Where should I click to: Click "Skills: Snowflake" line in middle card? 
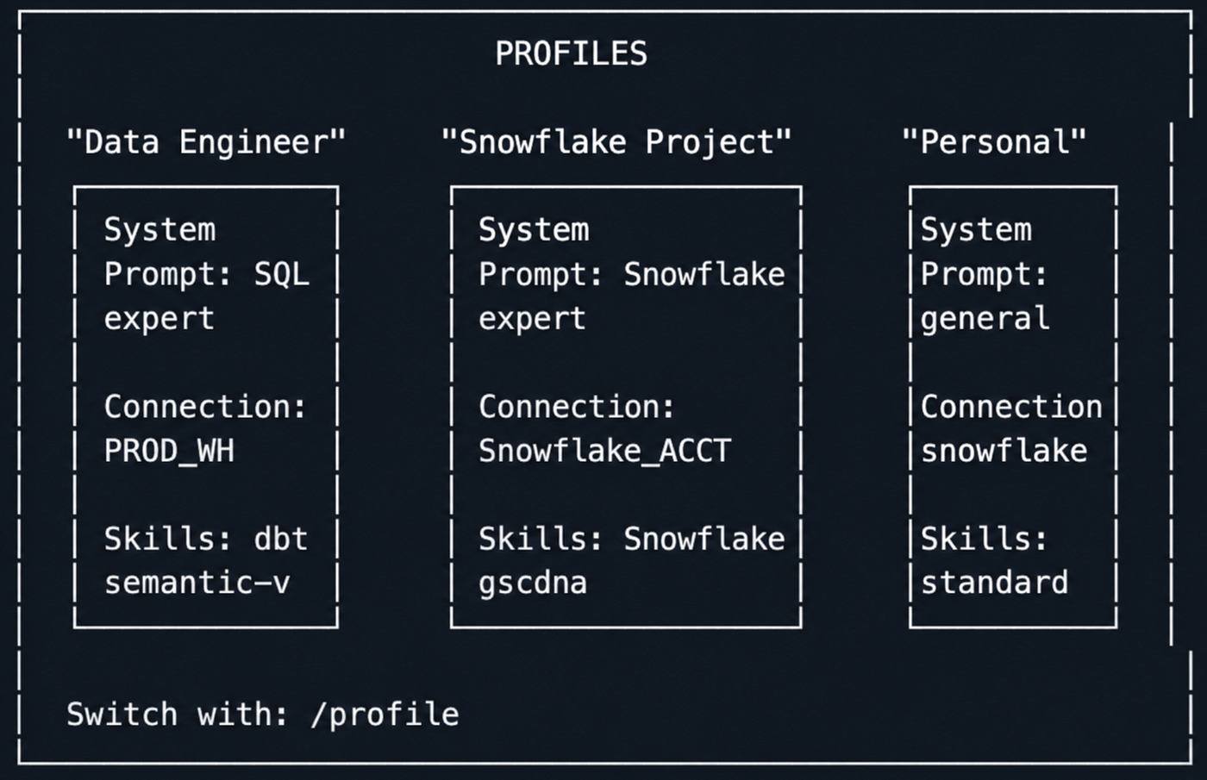coord(632,540)
